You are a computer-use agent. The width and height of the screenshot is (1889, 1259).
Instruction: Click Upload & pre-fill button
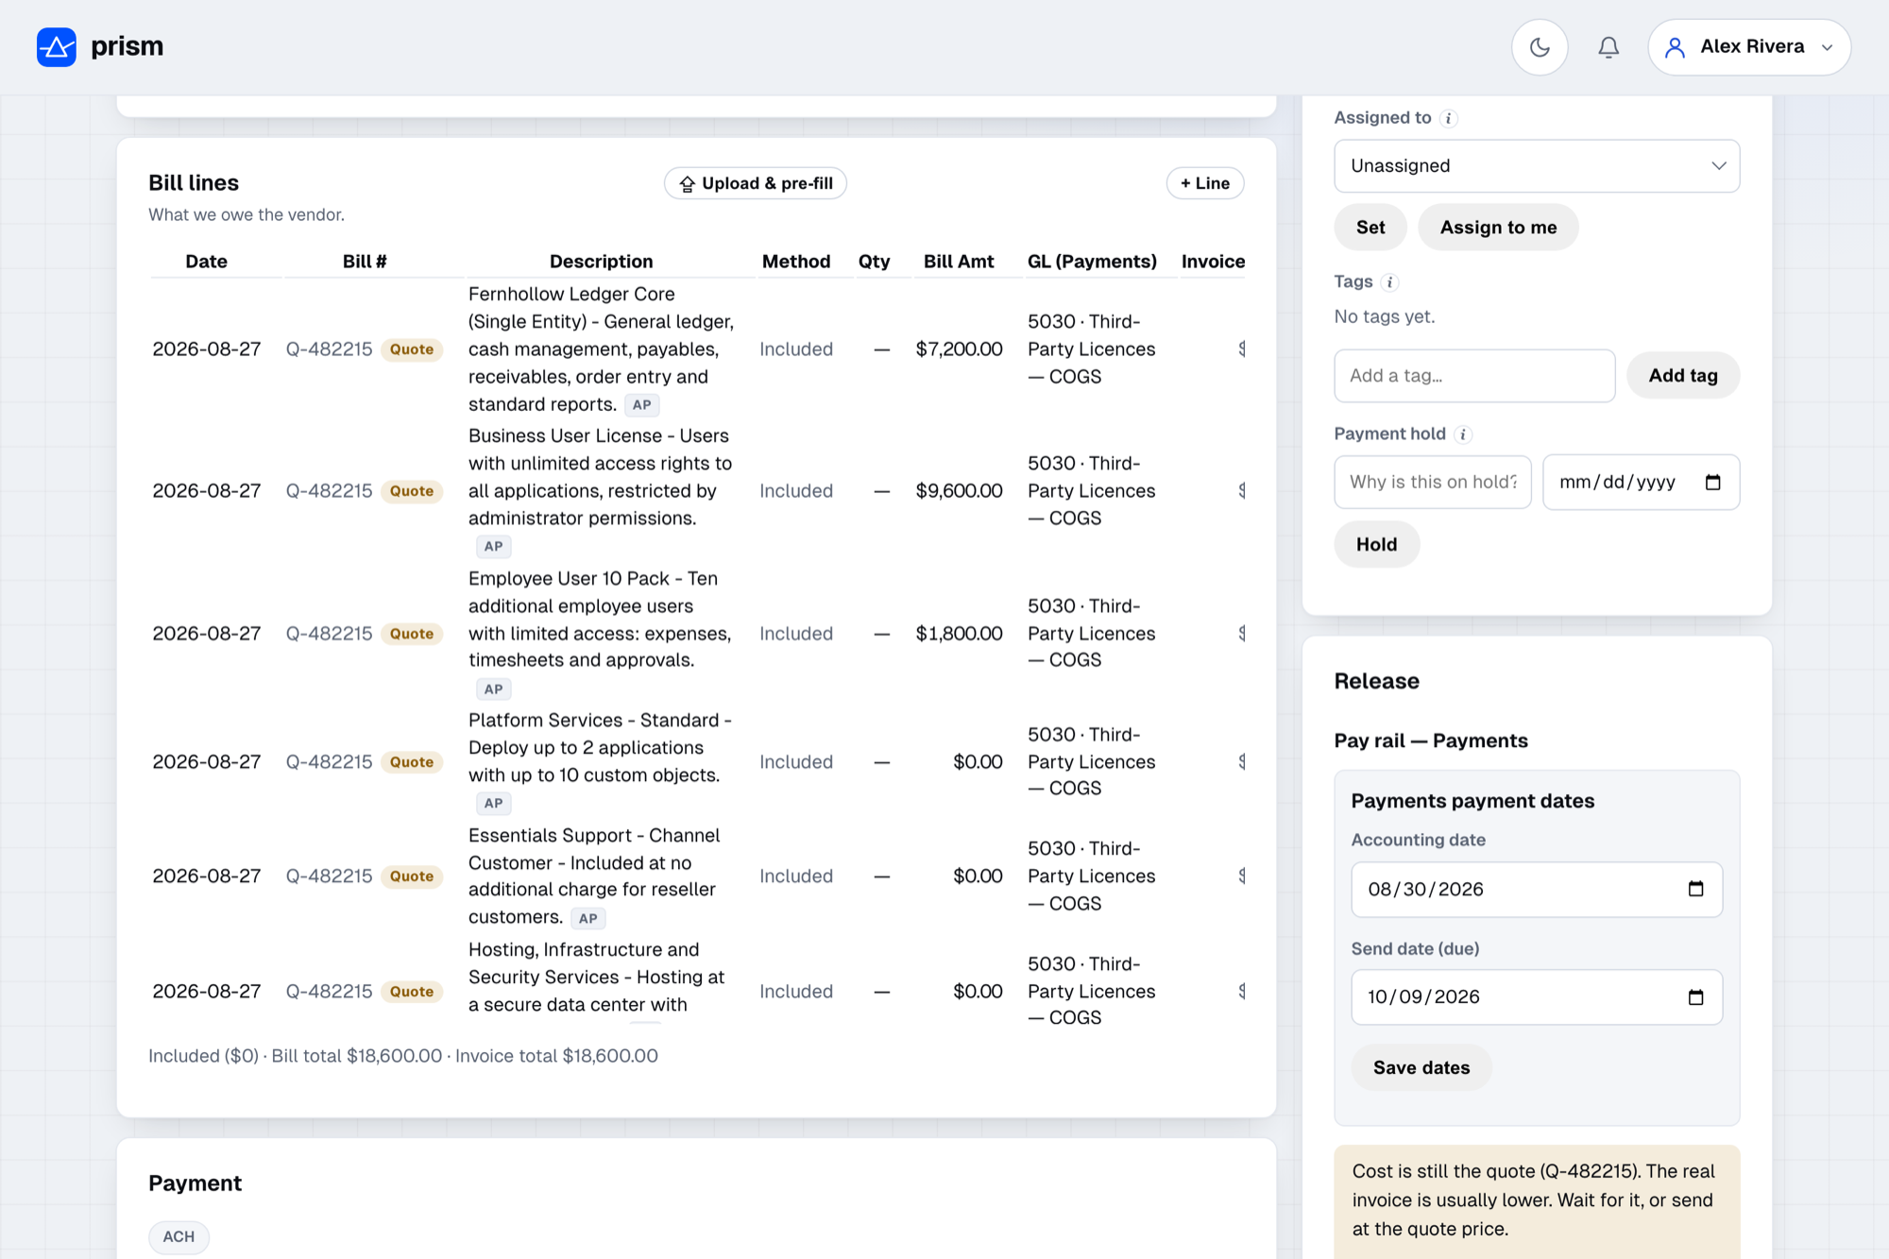pos(756,183)
